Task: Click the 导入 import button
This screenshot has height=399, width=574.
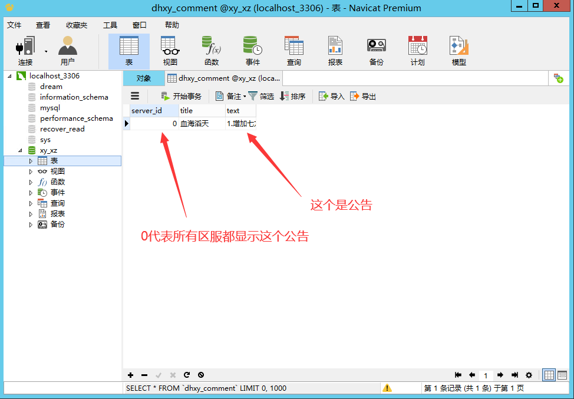Action: point(331,96)
